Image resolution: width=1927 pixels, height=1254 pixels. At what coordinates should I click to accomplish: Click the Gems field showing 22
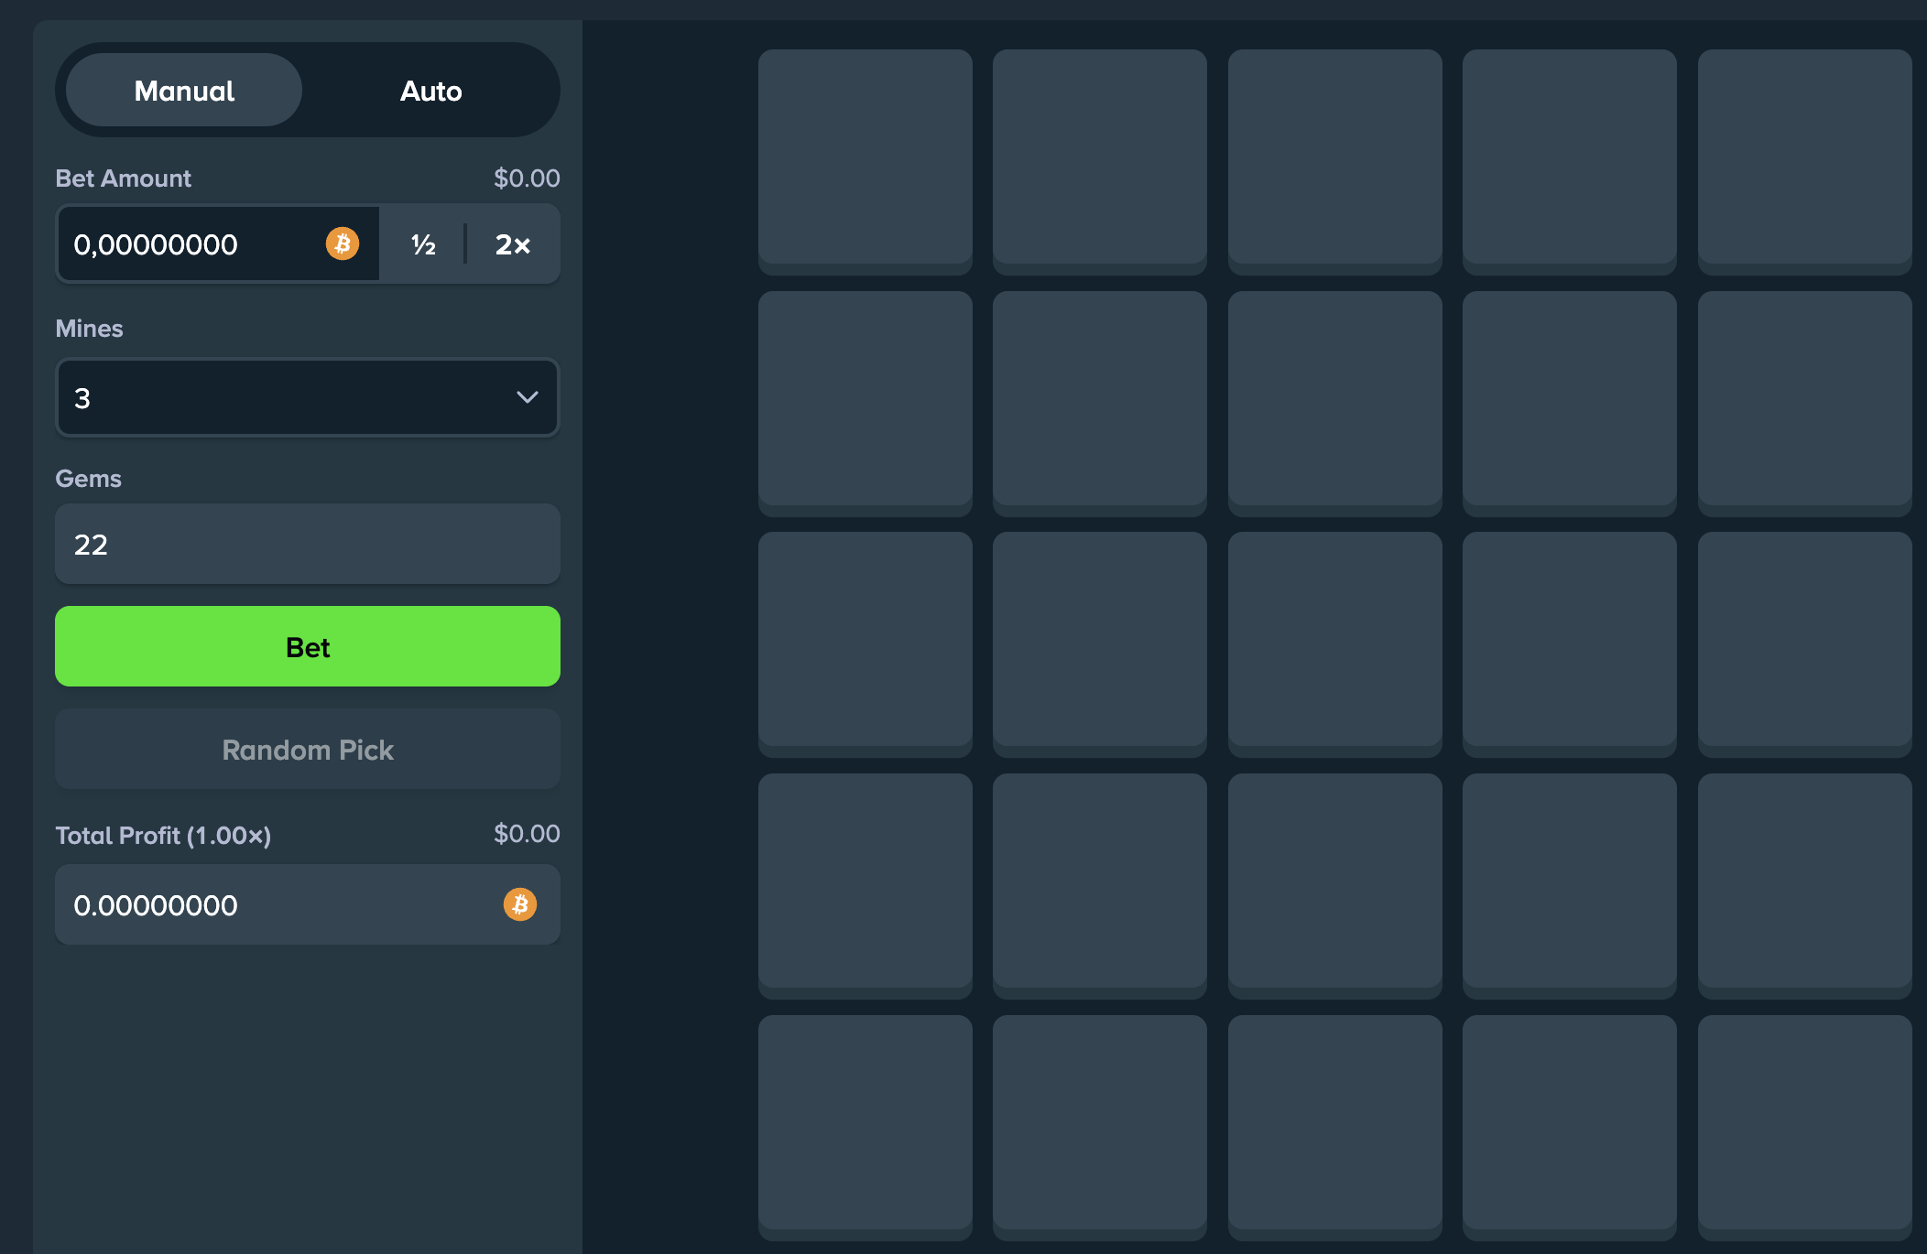pos(308,544)
